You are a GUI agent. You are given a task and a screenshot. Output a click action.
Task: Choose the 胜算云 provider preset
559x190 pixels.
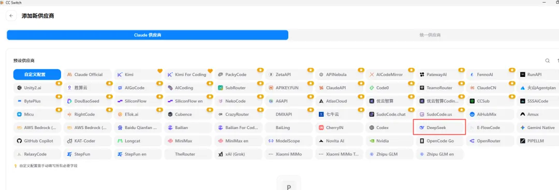point(87,88)
